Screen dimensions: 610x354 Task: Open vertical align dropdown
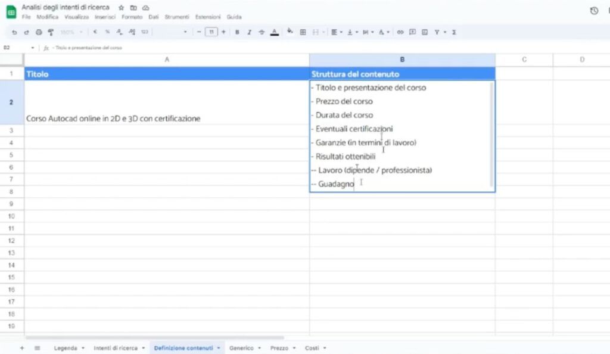pos(353,32)
